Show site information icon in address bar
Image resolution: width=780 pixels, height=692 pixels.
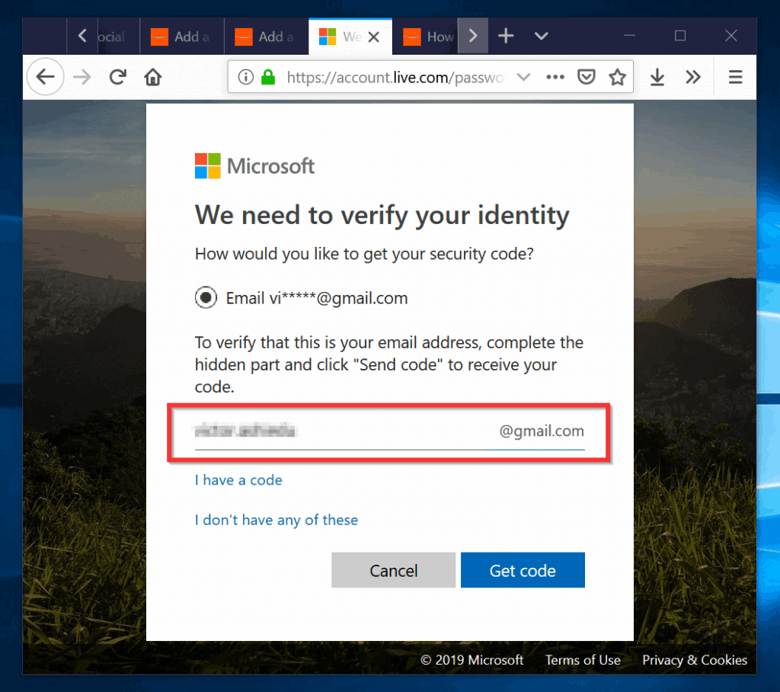pyautogui.click(x=246, y=77)
